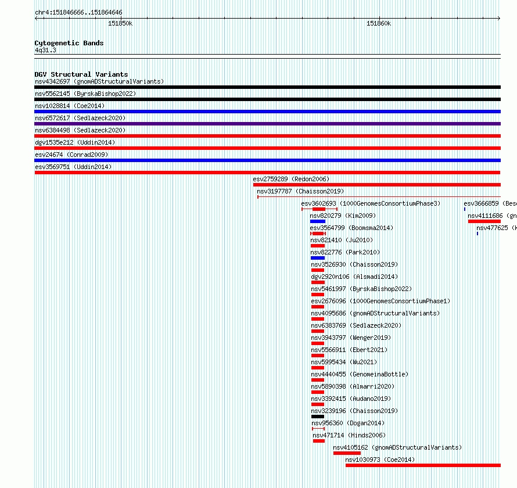Click nsv4105162 (gnomADStructuralVariants) label
Image resolution: width=517 pixels, height=488 pixels.
(x=397, y=447)
